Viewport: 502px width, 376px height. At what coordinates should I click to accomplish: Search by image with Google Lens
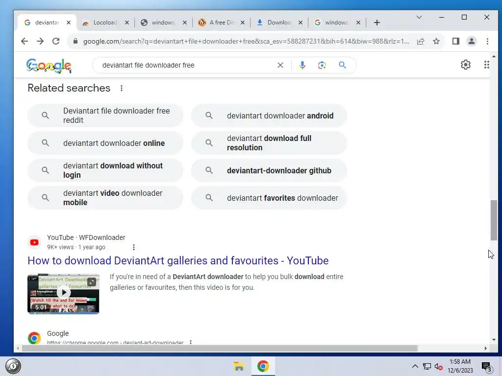[x=322, y=65]
